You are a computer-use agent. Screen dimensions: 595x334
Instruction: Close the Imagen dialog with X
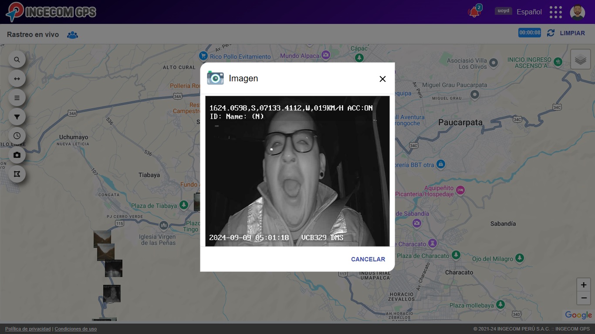coord(382,79)
